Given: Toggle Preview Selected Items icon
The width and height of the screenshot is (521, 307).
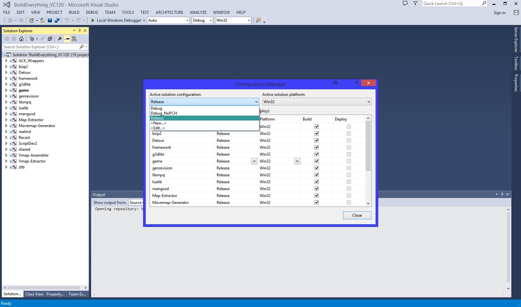Looking at the screenshot, I should (67, 39).
